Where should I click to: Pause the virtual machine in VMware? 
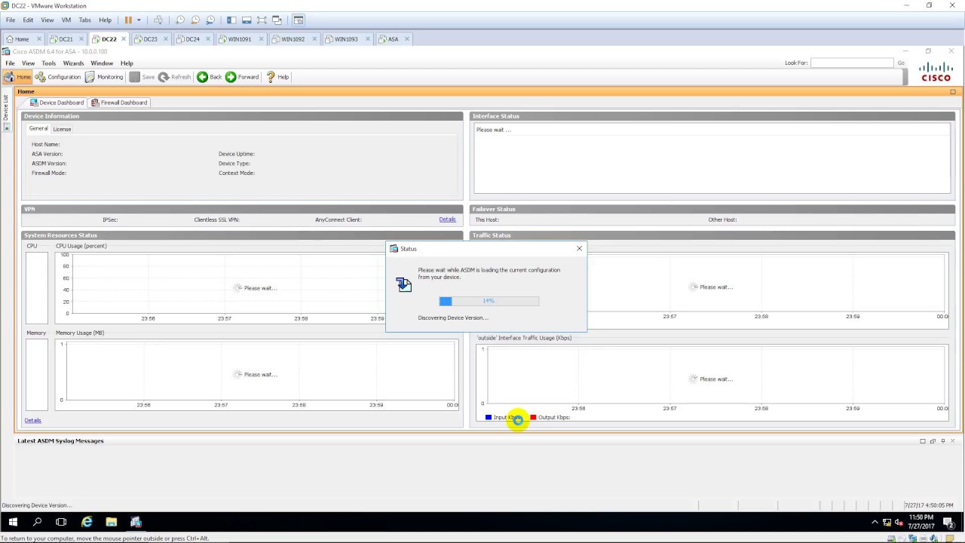[128, 20]
